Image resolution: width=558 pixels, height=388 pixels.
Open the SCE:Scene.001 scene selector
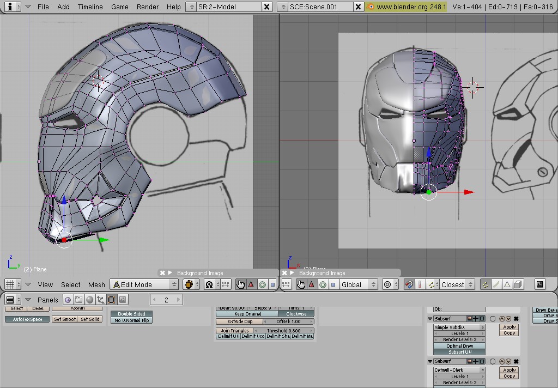283,7
